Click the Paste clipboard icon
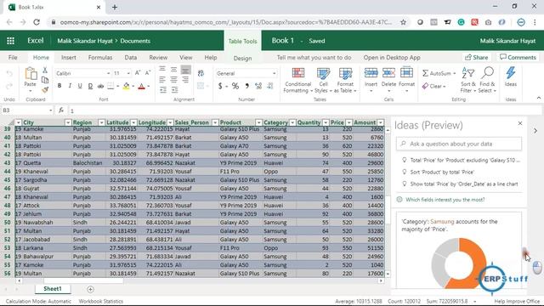This screenshot has width=544, height=306. (x=31, y=74)
